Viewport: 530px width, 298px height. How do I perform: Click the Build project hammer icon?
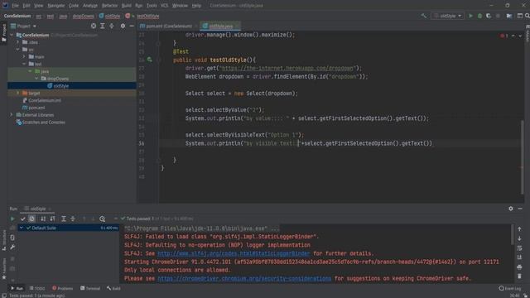point(423,16)
